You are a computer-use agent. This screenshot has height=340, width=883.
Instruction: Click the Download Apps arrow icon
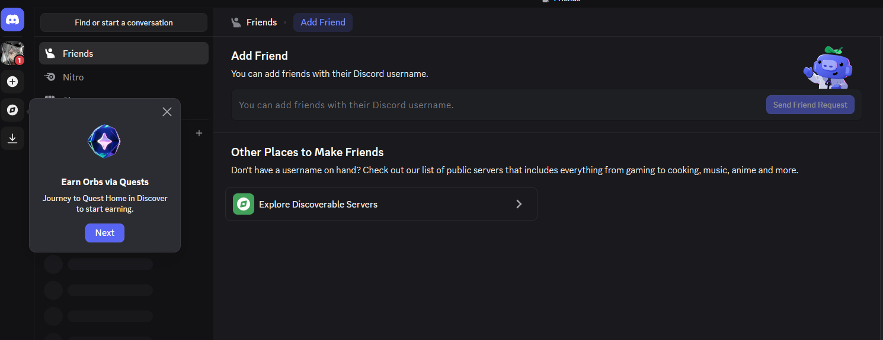pyautogui.click(x=12, y=138)
